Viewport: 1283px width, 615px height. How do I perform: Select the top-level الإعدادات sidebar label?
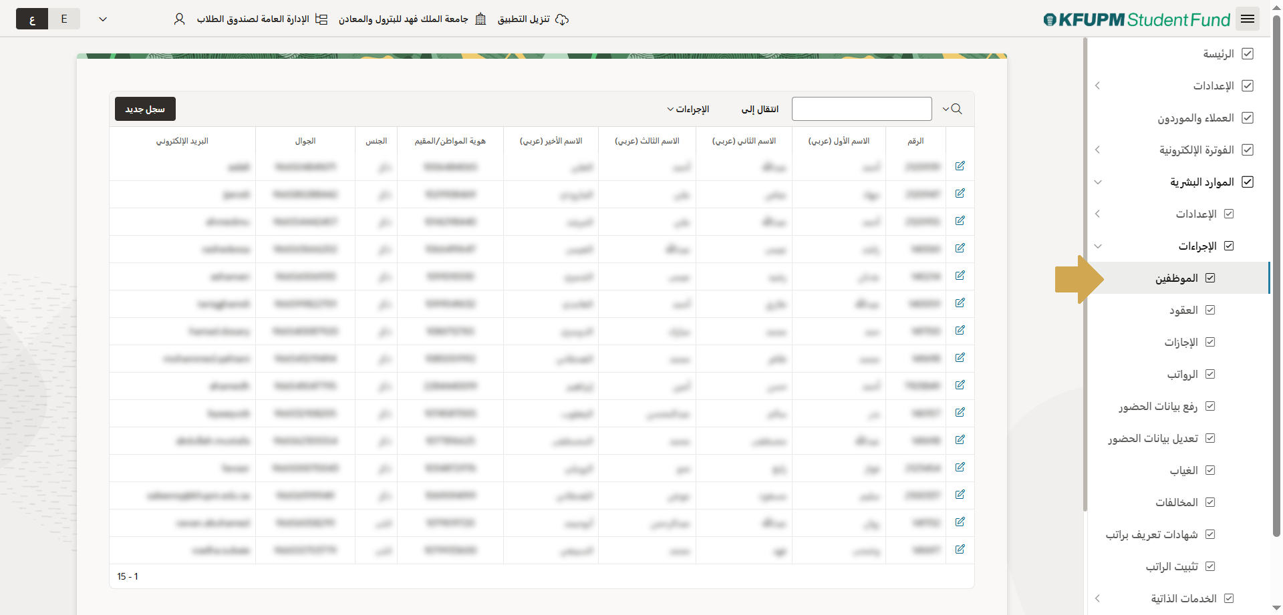pyautogui.click(x=1214, y=85)
